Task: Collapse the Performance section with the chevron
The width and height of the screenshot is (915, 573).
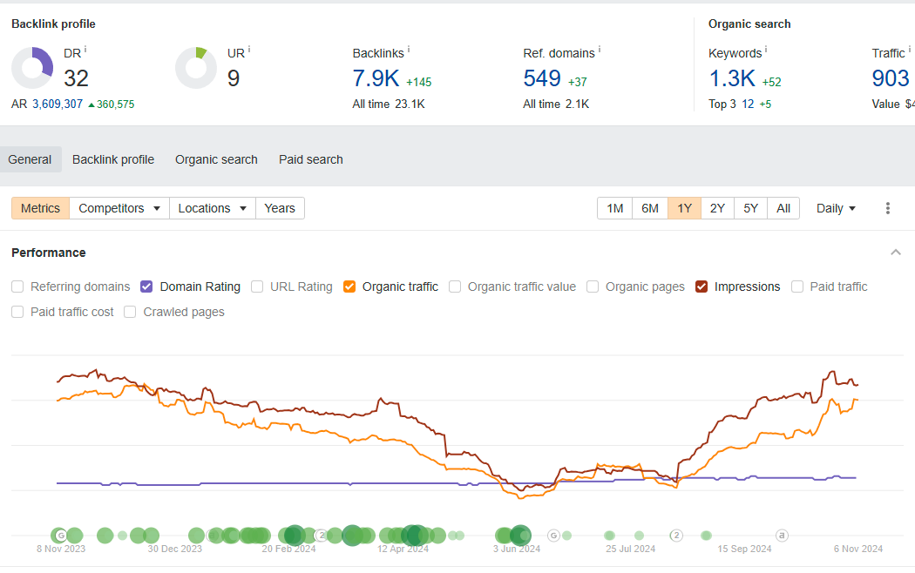Action: 895,253
